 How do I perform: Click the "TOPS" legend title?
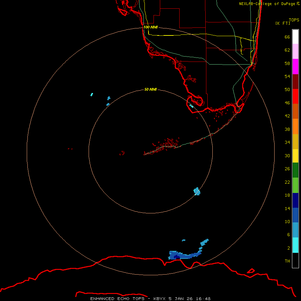coord(294,20)
